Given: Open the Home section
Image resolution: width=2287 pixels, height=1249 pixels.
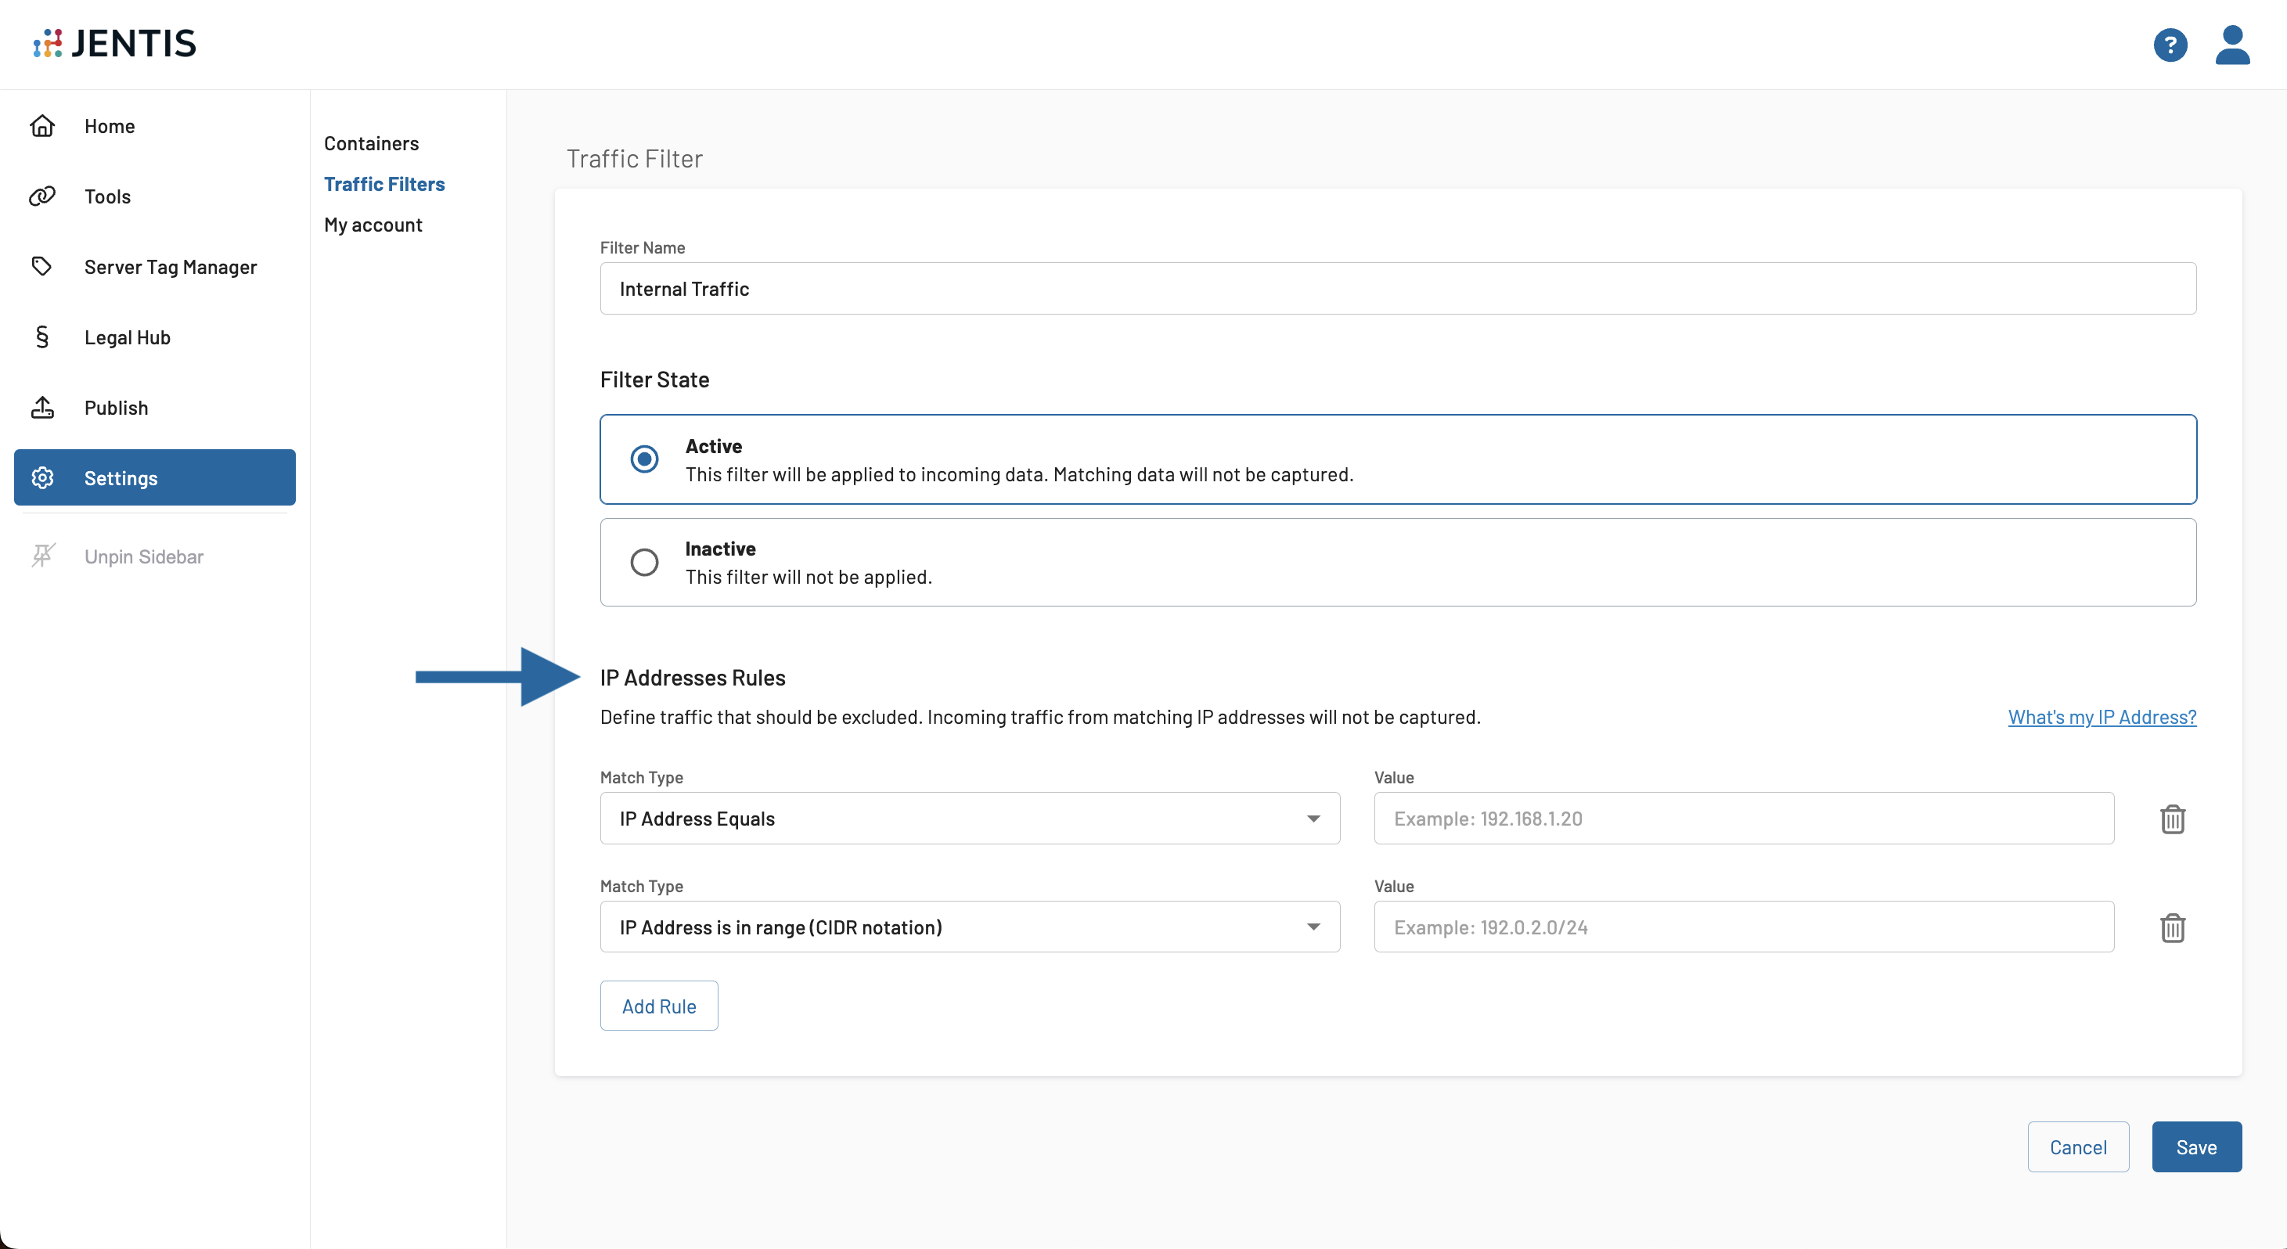Looking at the screenshot, I should pos(110,124).
